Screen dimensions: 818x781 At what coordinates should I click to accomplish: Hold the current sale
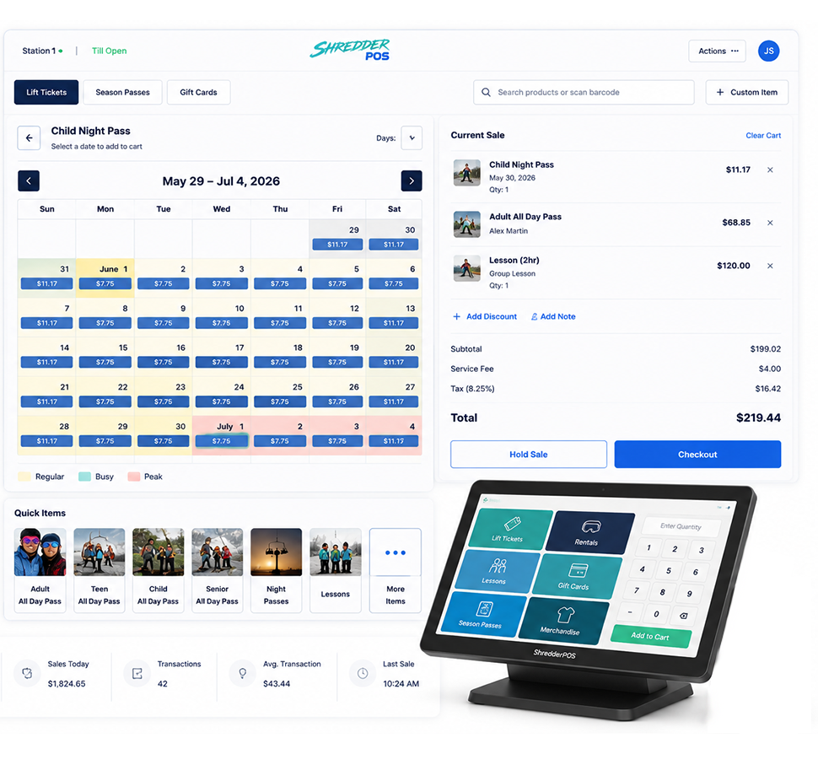point(529,455)
